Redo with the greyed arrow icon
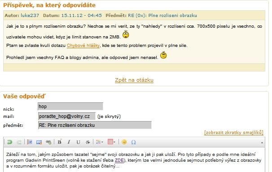 click(19, 142)
